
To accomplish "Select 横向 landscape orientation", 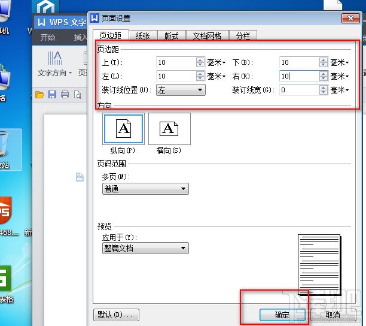I will 169,129.
